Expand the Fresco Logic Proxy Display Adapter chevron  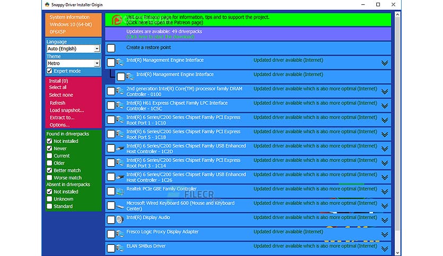click(x=385, y=234)
